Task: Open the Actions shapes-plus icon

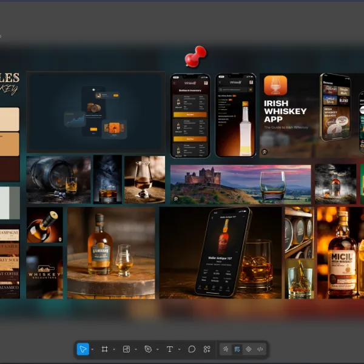Action: 207,349
